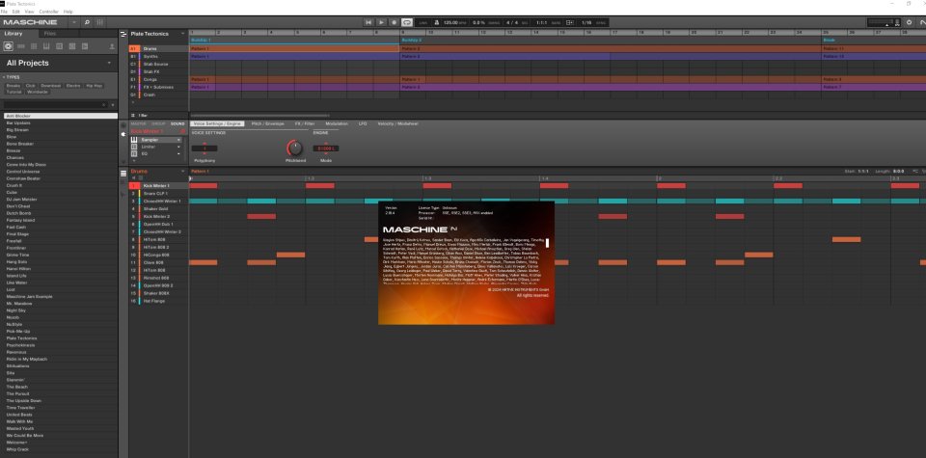Select Bone Breaker in the project list
Viewport: 926px width, 458px height.
click(20, 144)
